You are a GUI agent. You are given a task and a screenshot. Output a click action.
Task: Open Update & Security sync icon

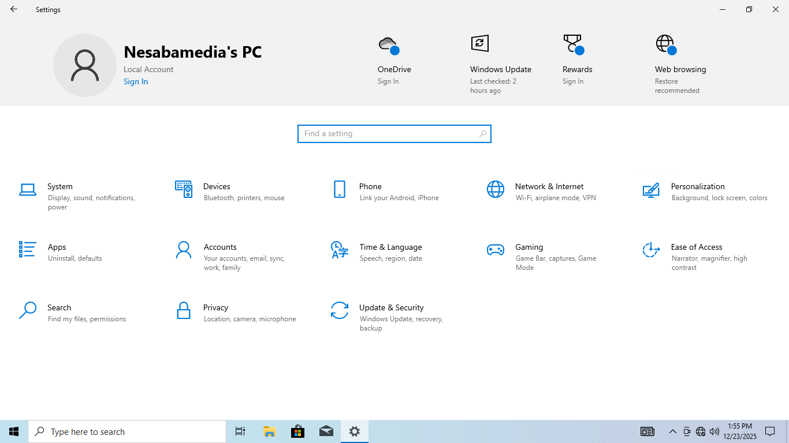point(340,310)
